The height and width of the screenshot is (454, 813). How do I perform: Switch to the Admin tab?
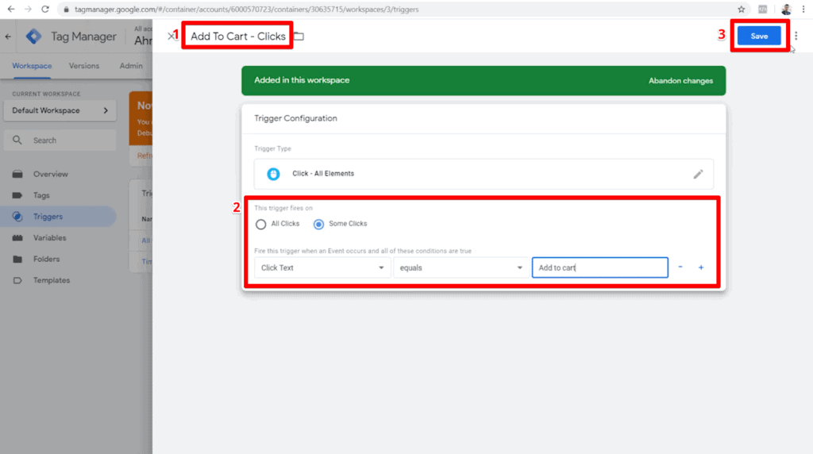pos(131,66)
